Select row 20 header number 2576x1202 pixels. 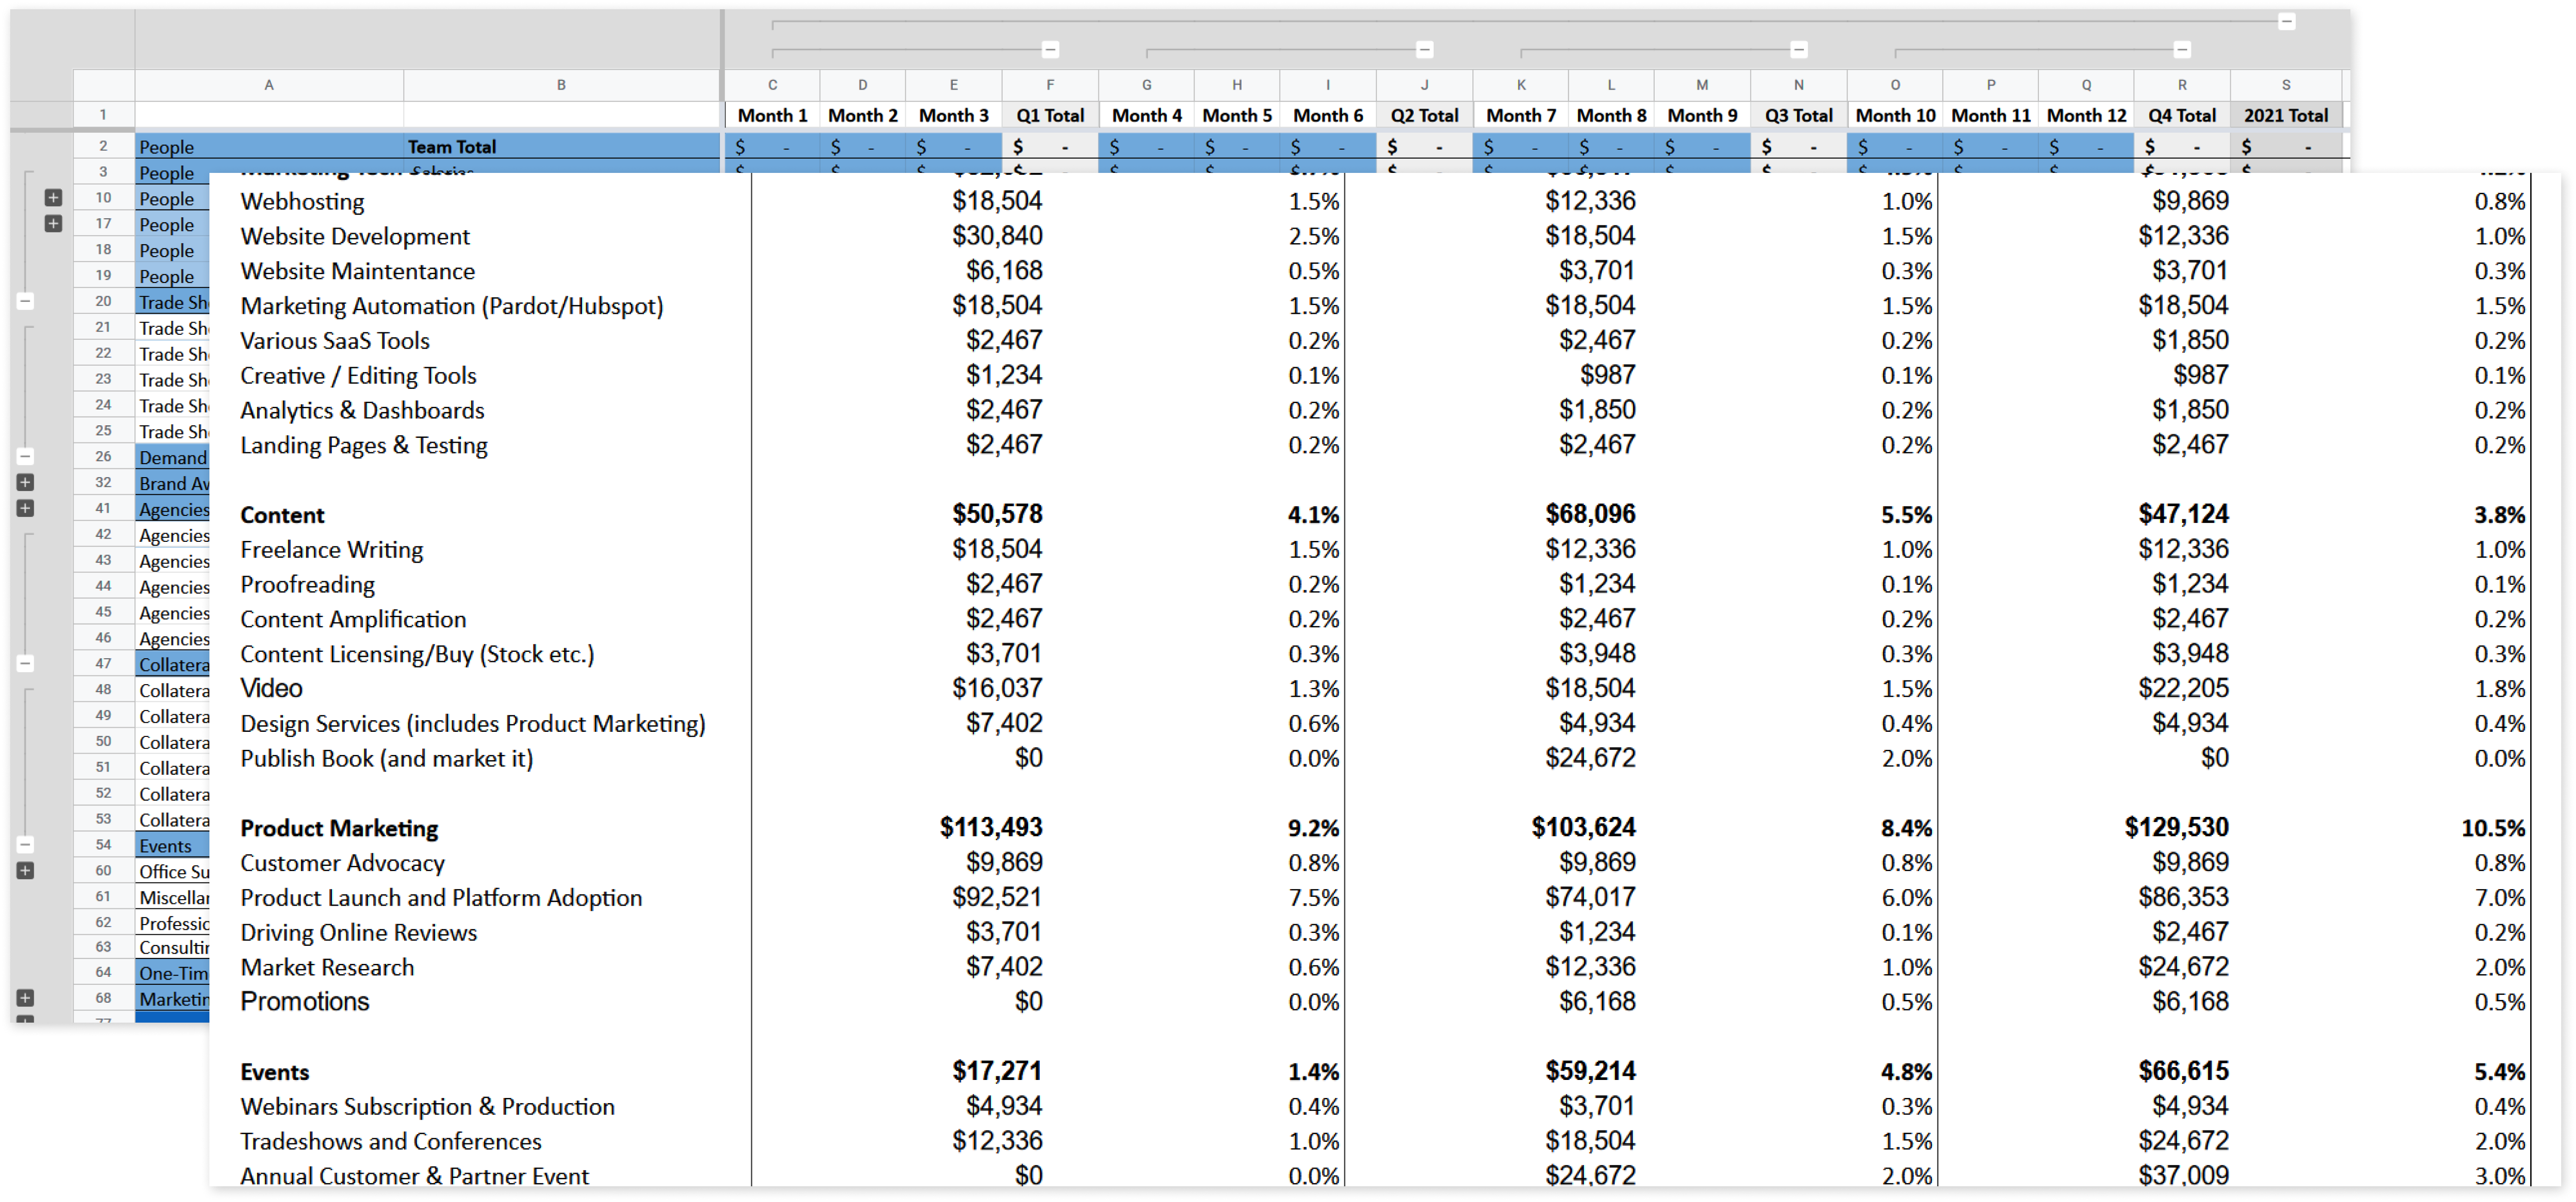(x=103, y=301)
